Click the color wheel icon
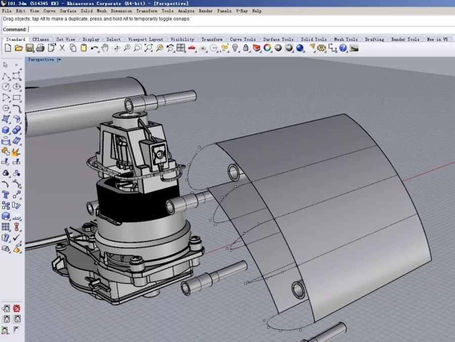 pos(267,48)
